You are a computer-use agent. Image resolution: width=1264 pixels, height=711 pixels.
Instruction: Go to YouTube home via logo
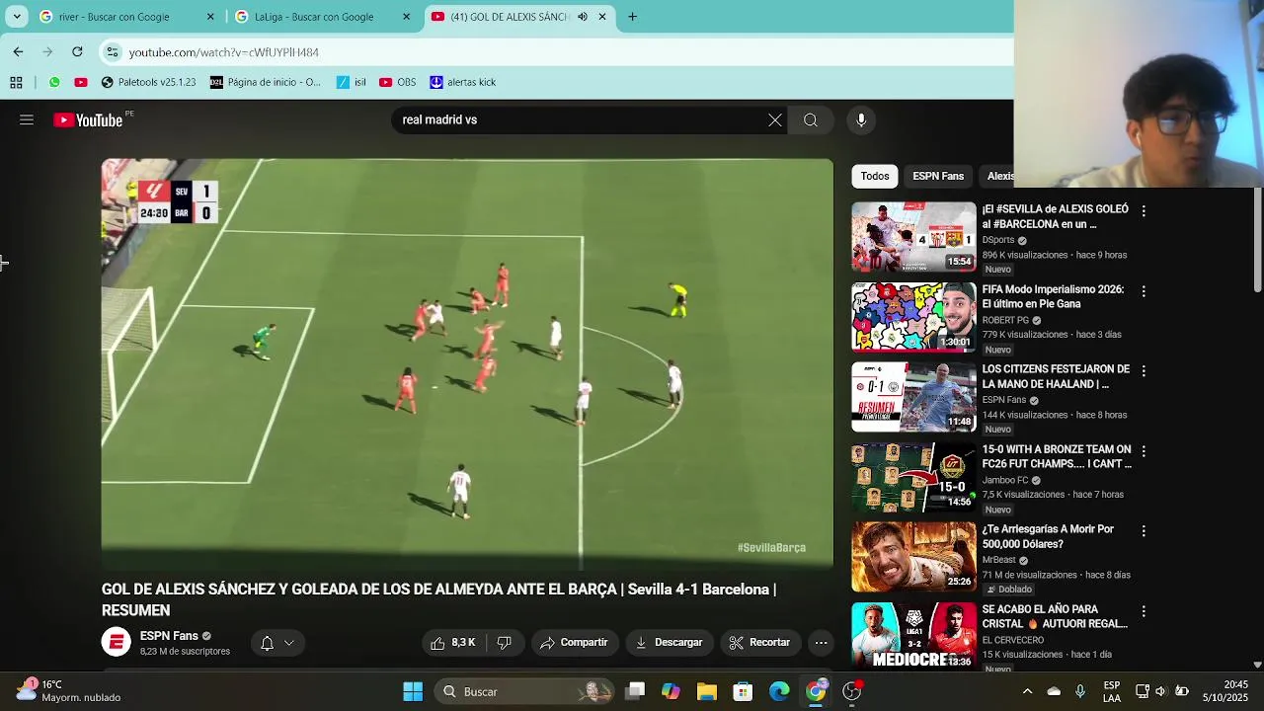click(x=89, y=119)
